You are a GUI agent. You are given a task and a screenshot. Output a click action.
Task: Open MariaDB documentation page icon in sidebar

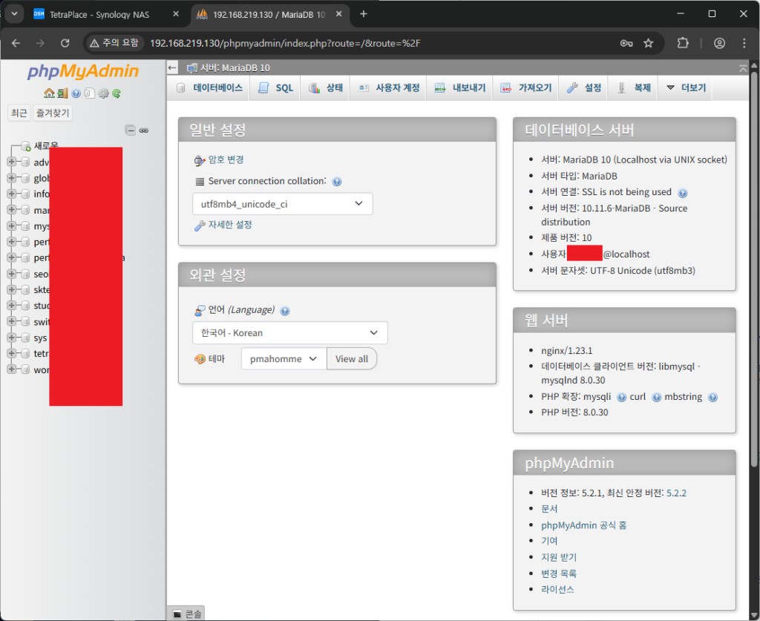point(89,93)
